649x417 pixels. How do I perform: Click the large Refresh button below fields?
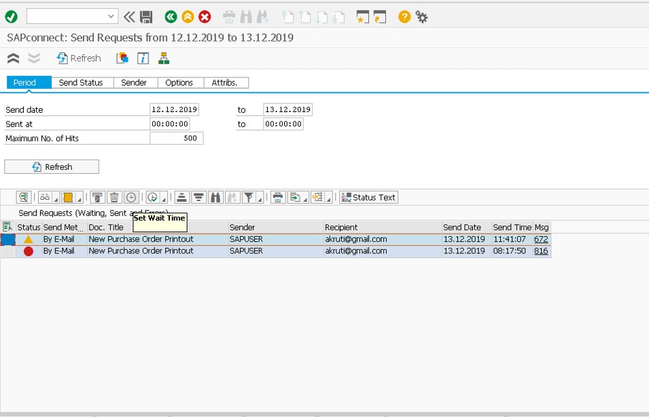tap(52, 166)
